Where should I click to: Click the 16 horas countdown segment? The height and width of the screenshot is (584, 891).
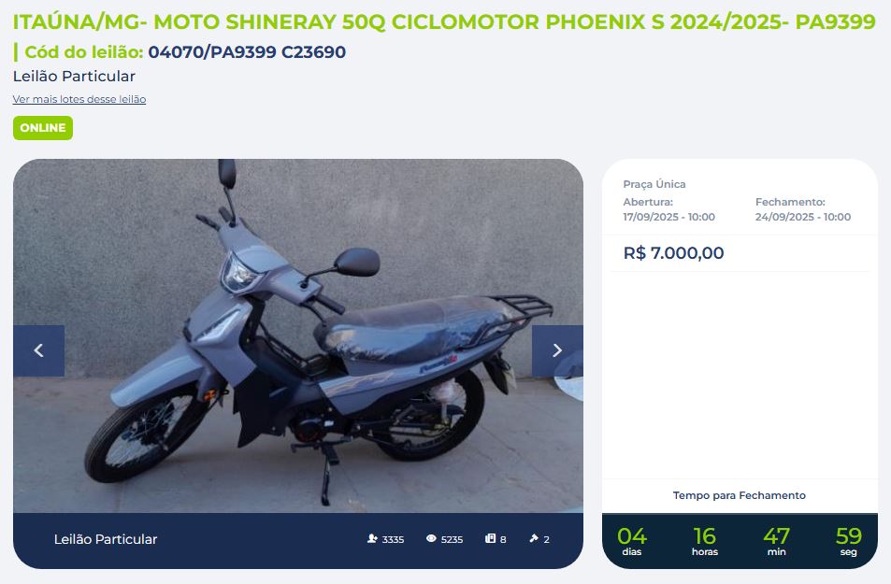tap(705, 541)
